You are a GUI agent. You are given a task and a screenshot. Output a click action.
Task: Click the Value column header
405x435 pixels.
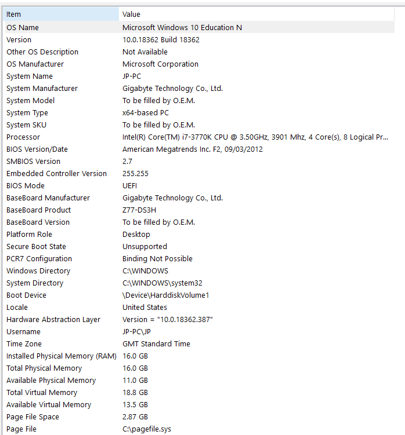point(256,14)
